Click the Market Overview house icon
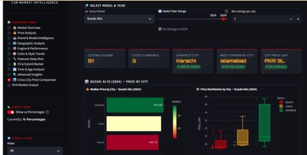The image size is (307, 155). point(14,28)
